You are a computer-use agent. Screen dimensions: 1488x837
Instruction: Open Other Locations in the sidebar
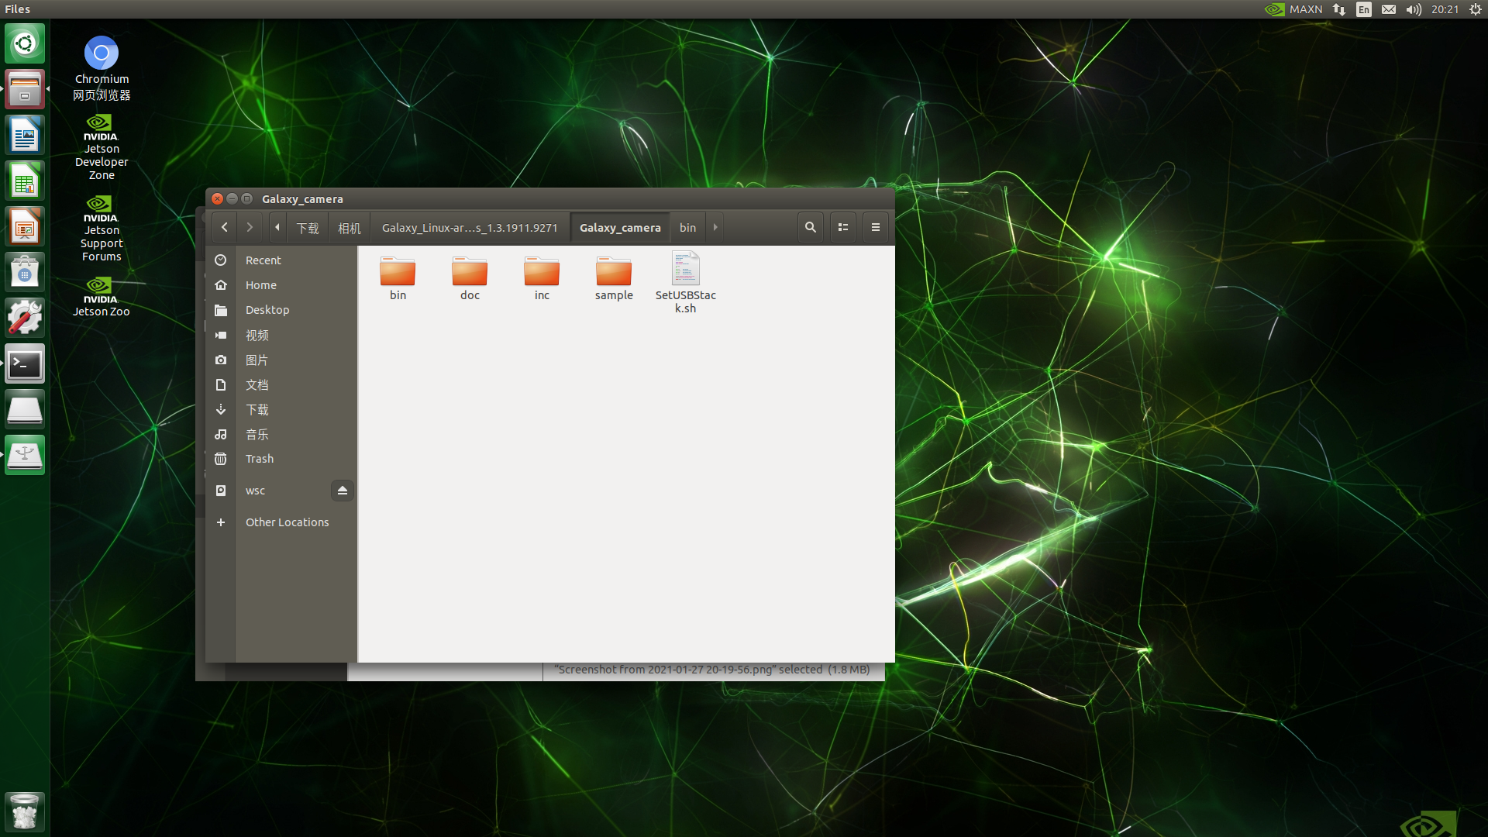coord(281,522)
